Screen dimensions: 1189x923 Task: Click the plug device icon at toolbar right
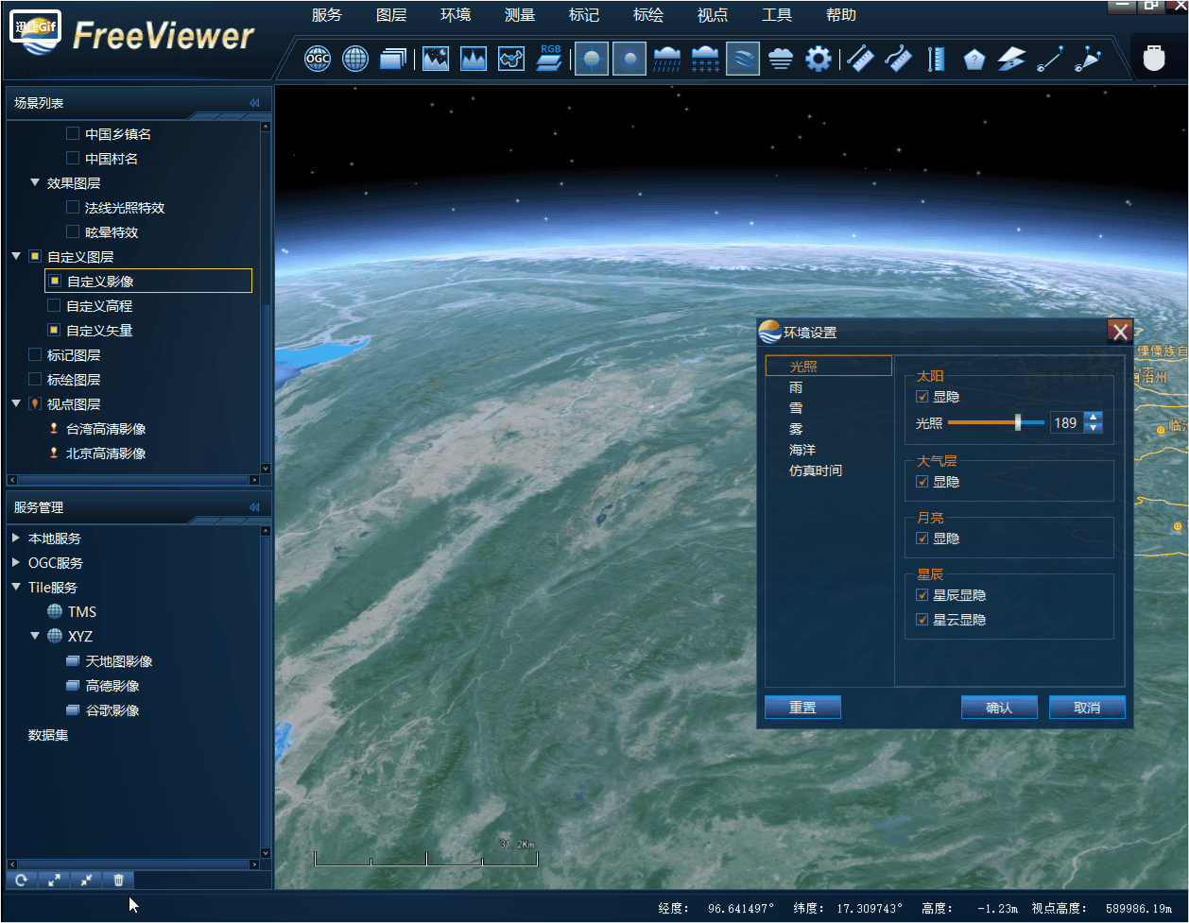(x=1152, y=58)
